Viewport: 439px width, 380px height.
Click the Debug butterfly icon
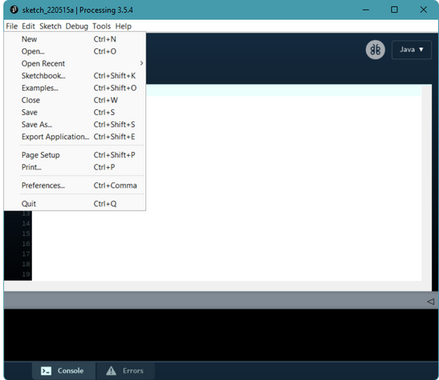[x=375, y=50]
